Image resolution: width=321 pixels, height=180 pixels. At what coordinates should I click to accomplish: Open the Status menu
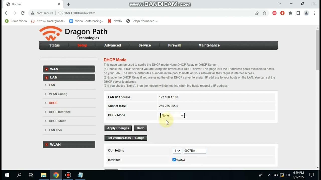coord(54,45)
